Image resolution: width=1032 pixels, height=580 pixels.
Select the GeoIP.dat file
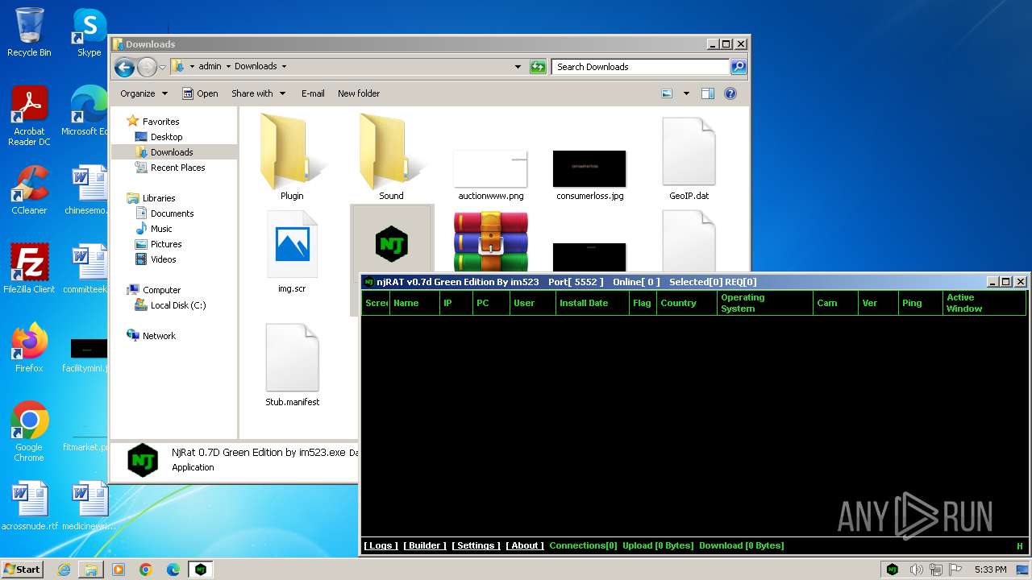click(x=689, y=159)
